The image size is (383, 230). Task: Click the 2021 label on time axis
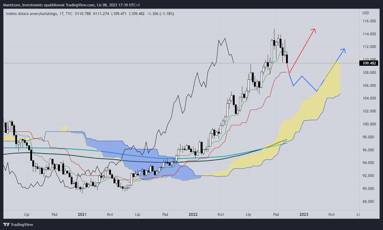pyautogui.click(x=82, y=215)
